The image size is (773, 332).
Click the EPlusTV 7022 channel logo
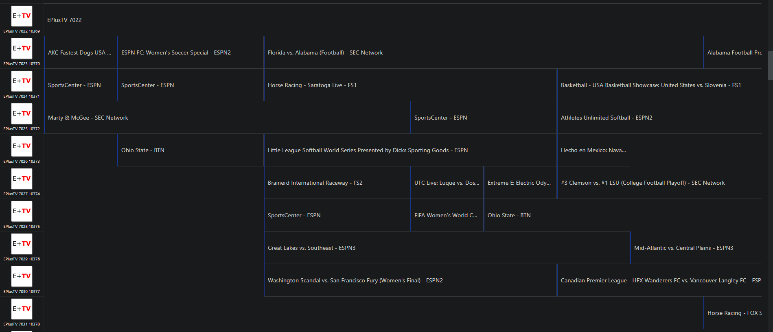coord(22,16)
